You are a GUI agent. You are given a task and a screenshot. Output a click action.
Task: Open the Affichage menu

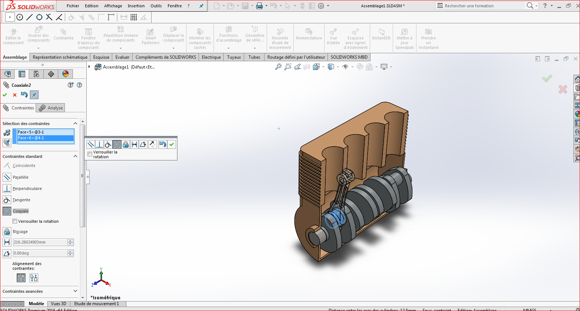113,6
